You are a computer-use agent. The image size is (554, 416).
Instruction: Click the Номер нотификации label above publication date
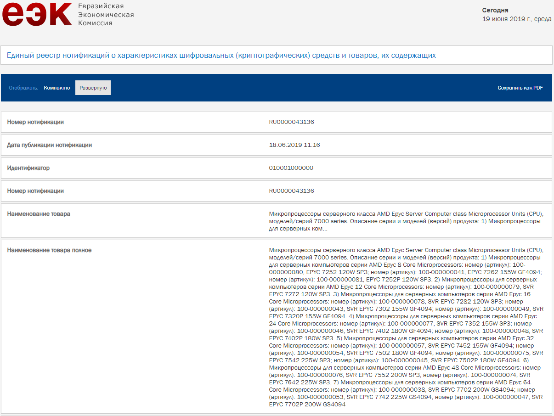[x=35, y=122]
